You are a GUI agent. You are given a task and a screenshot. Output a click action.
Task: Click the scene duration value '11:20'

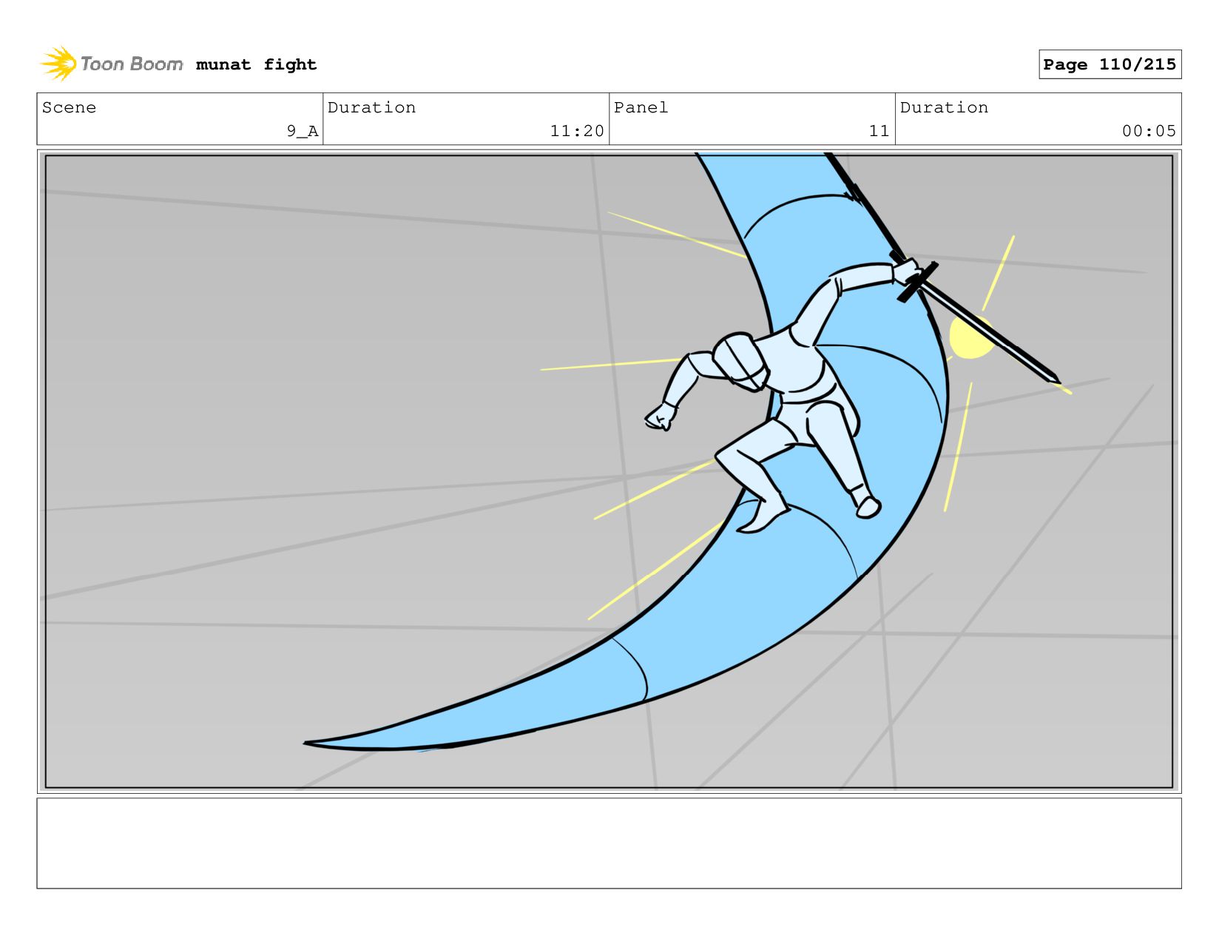(577, 131)
